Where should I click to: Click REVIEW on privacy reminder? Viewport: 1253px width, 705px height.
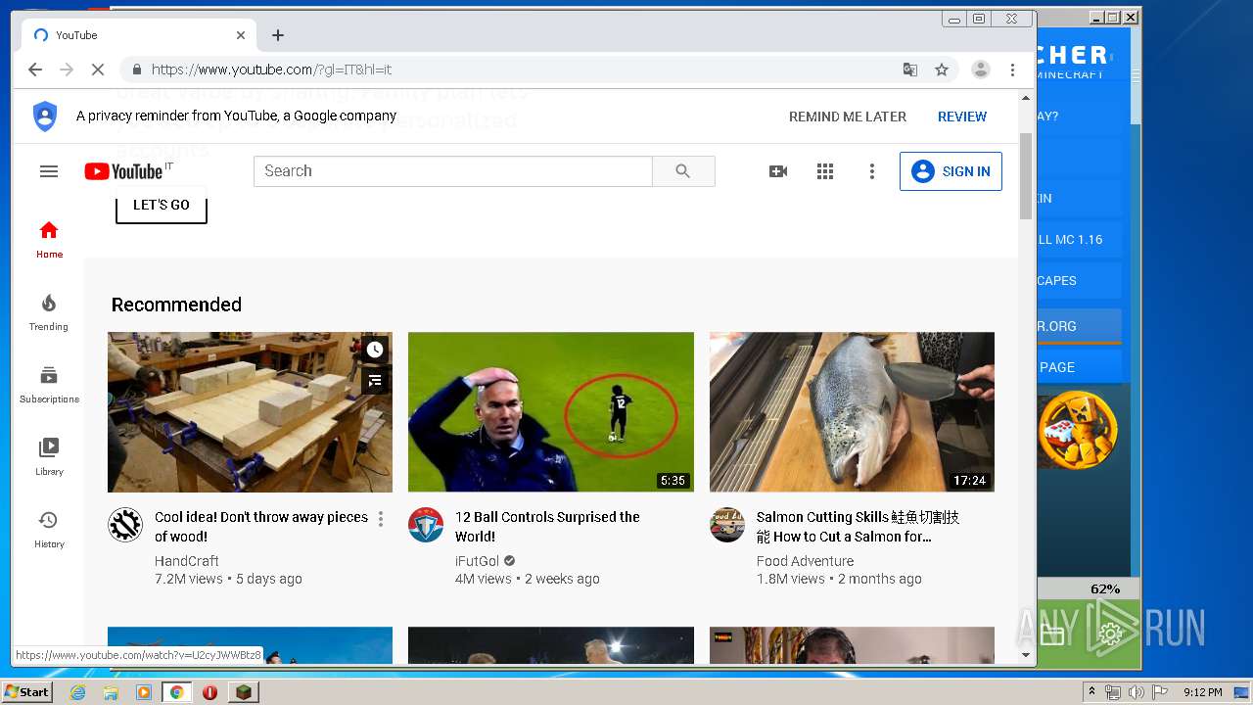click(962, 117)
